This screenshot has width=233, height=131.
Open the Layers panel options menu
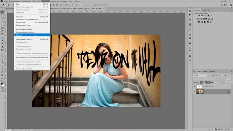pyautogui.click(x=232, y=71)
